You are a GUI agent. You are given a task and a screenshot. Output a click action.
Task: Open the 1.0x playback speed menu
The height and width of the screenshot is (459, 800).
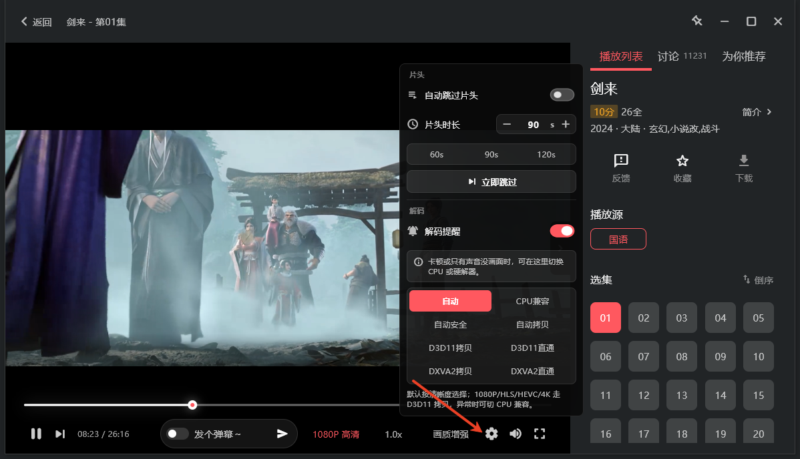pyautogui.click(x=393, y=434)
